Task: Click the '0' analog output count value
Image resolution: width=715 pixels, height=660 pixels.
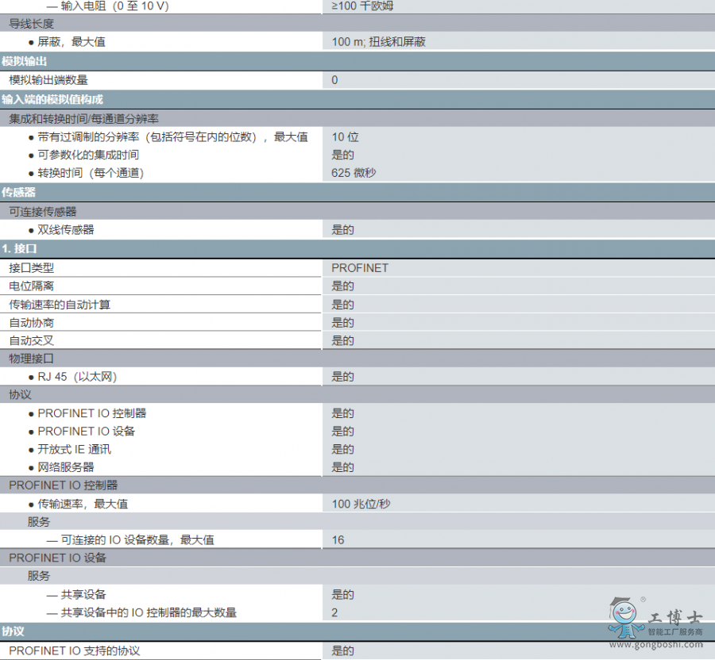Action: point(334,80)
